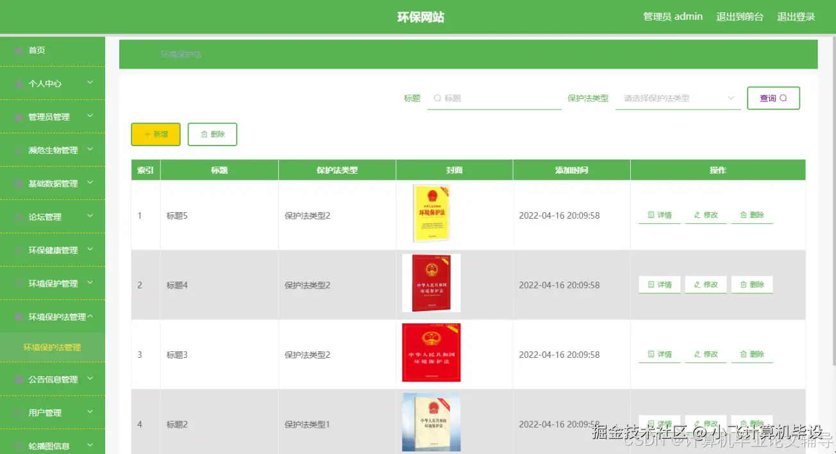The width and height of the screenshot is (836, 454).
Task: Click the home icon beside 首页
Action: click(19, 50)
